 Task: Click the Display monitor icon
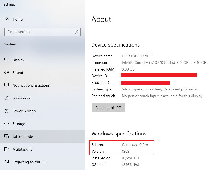(6, 60)
